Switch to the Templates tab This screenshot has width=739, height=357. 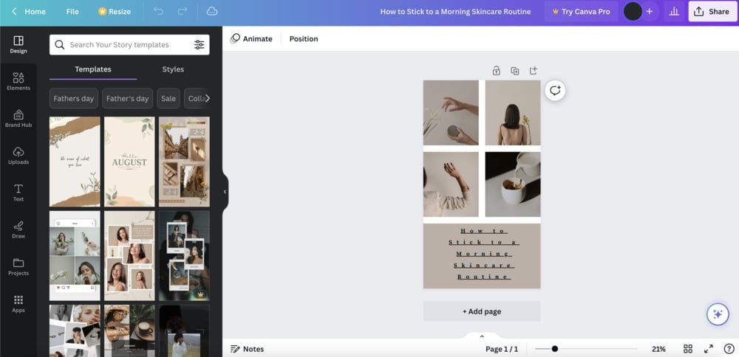tap(93, 69)
